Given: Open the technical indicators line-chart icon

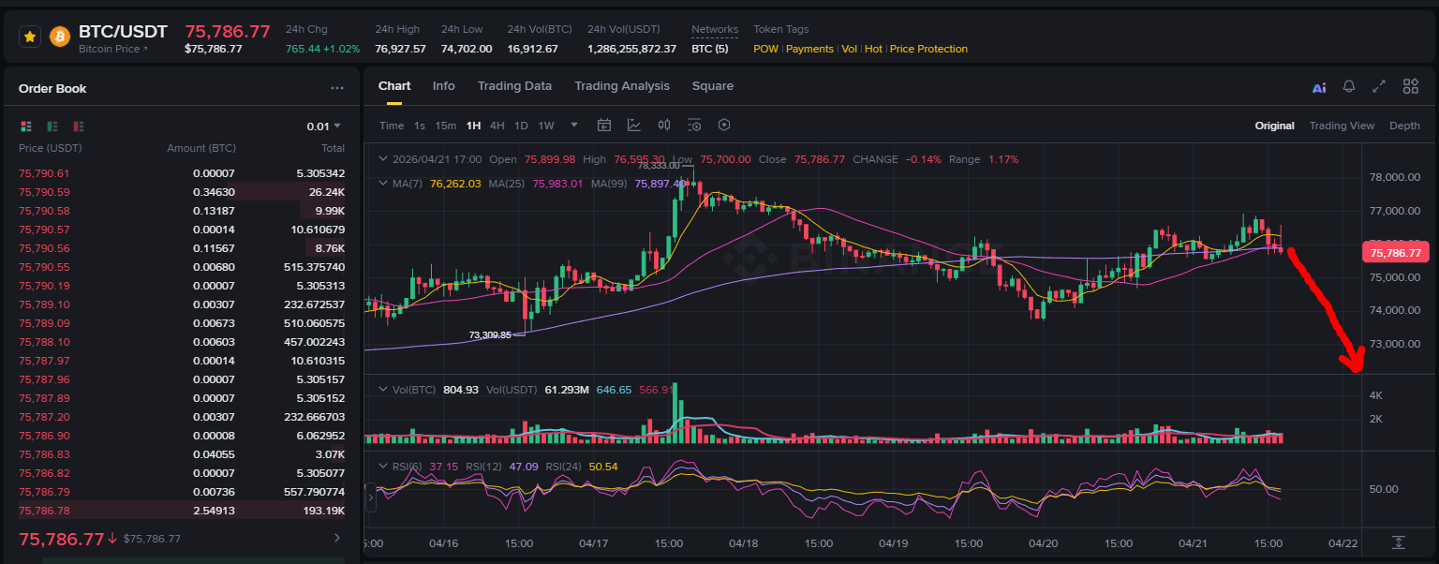Looking at the screenshot, I should [634, 126].
